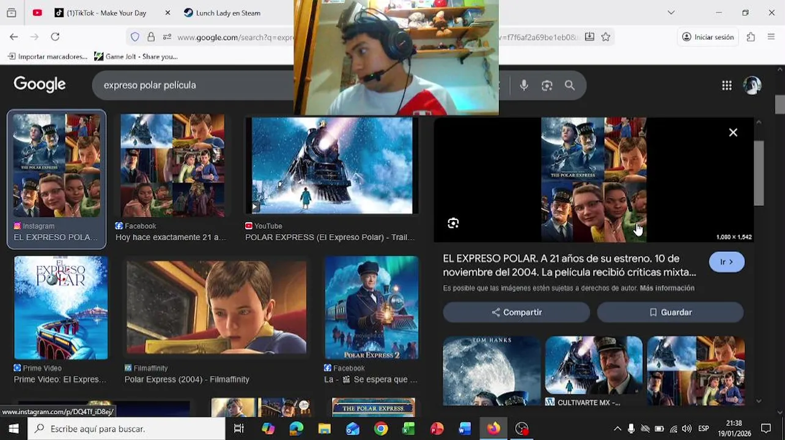785x440 pixels.
Task: Open Google Chrome from the taskbar
Action: pyautogui.click(x=380, y=428)
